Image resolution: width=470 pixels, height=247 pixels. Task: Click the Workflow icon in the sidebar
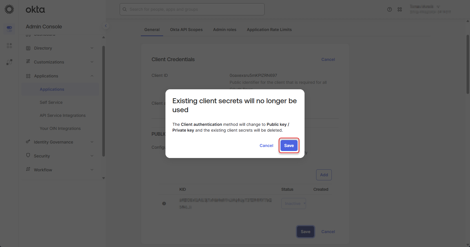click(28, 169)
